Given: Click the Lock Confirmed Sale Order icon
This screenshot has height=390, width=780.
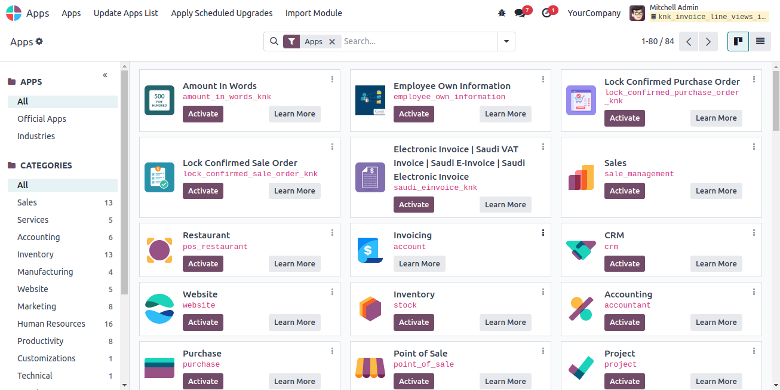Looking at the screenshot, I should [159, 177].
